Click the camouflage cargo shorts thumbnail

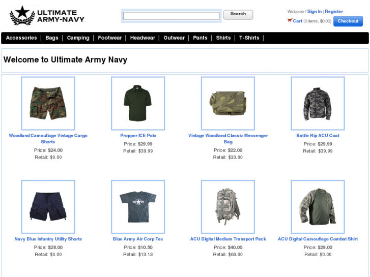(x=48, y=103)
